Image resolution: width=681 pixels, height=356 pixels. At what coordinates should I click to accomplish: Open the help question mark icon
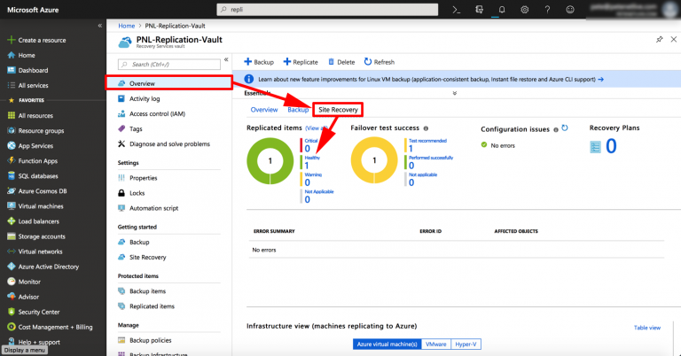click(547, 10)
